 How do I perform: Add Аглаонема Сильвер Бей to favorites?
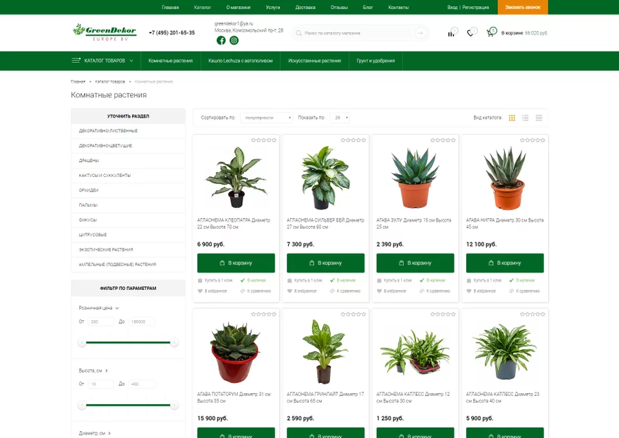[302, 291]
